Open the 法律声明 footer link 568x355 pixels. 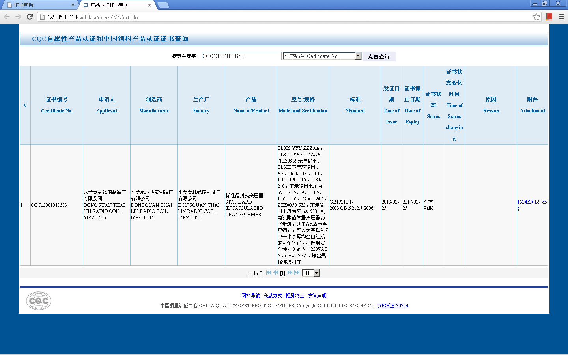[x=317, y=296]
